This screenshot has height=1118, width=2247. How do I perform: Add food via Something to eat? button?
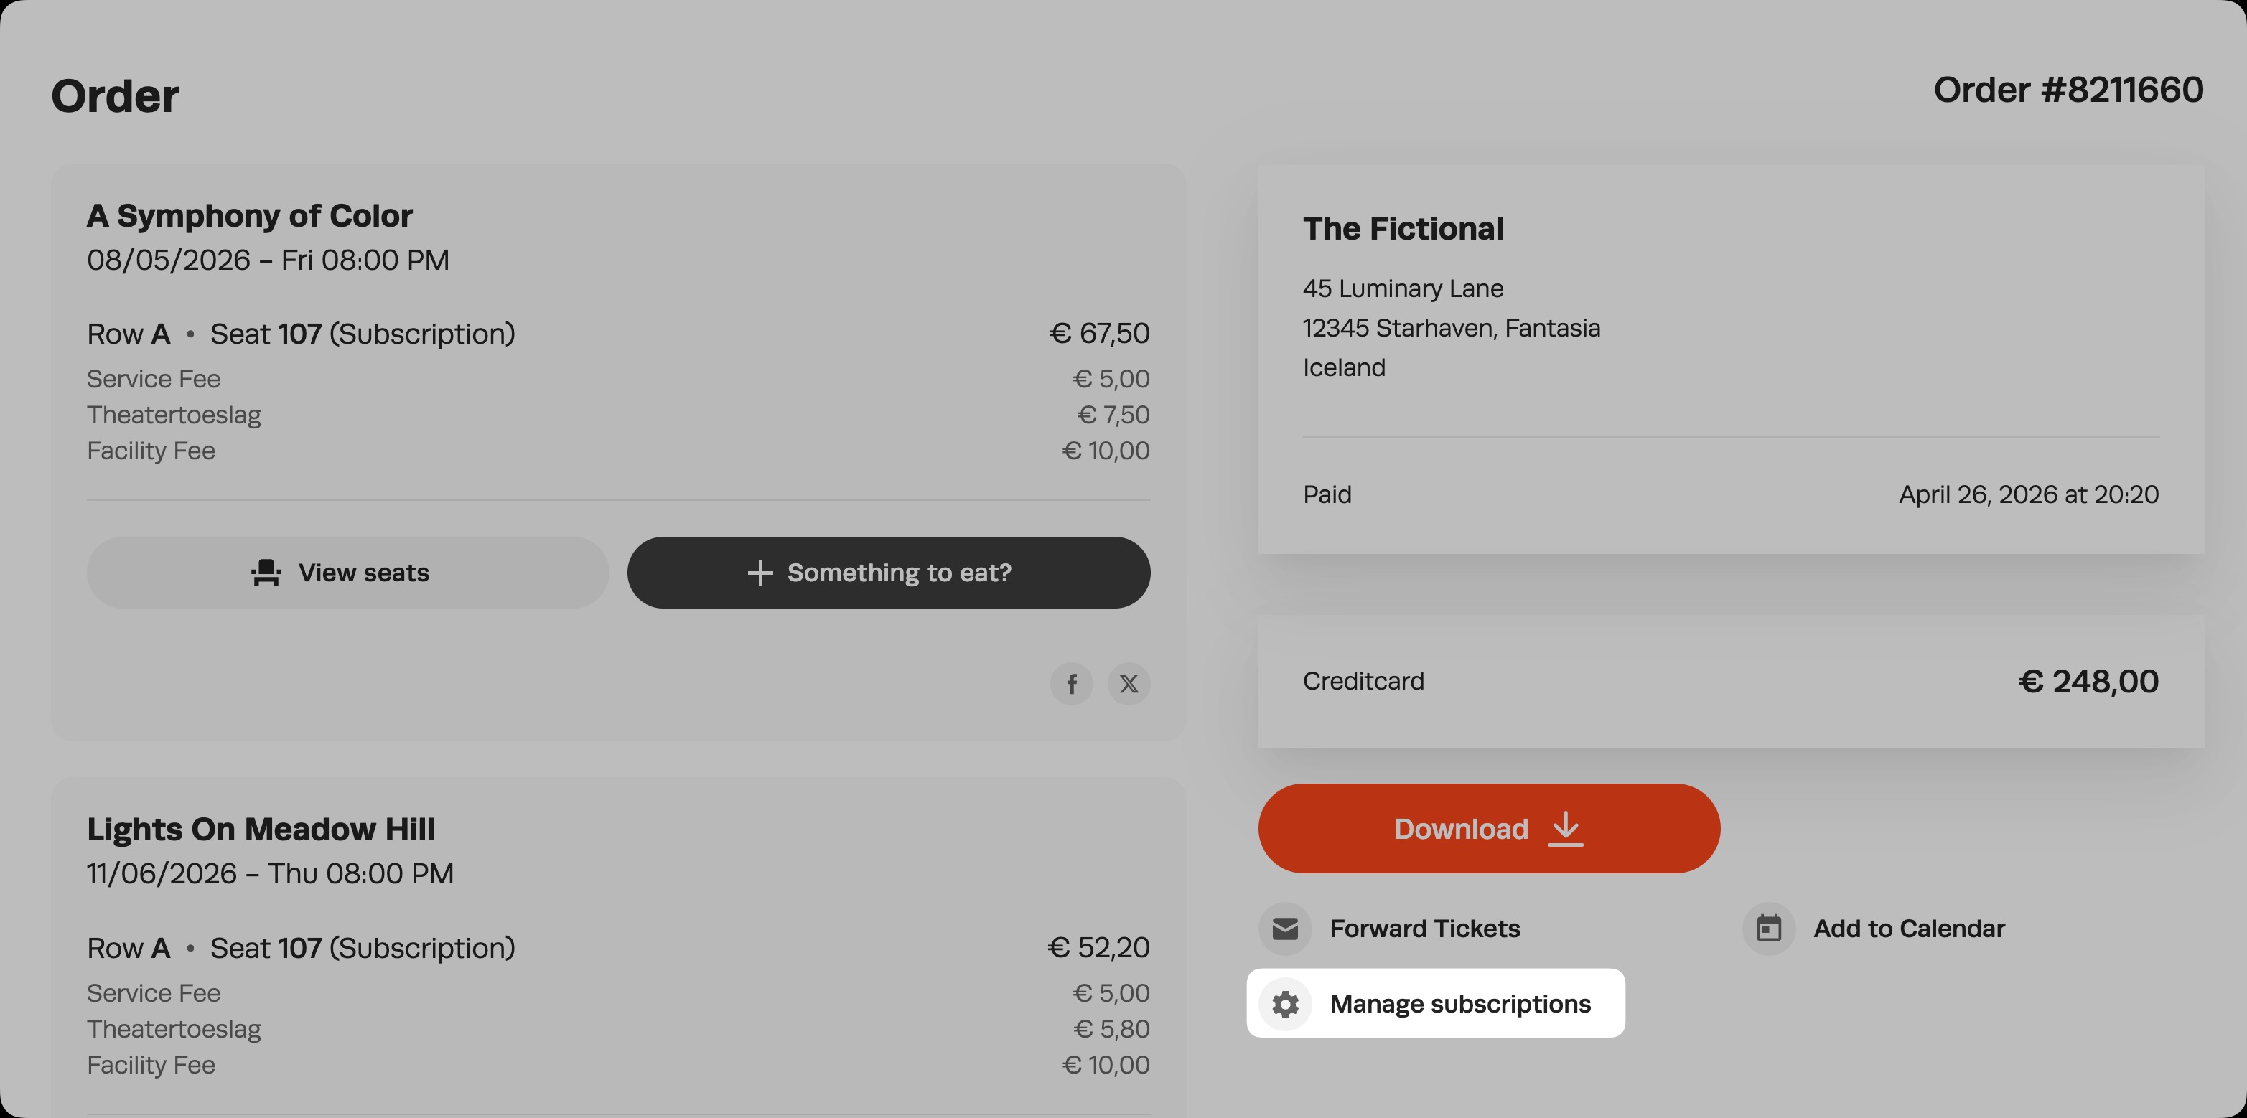888,573
